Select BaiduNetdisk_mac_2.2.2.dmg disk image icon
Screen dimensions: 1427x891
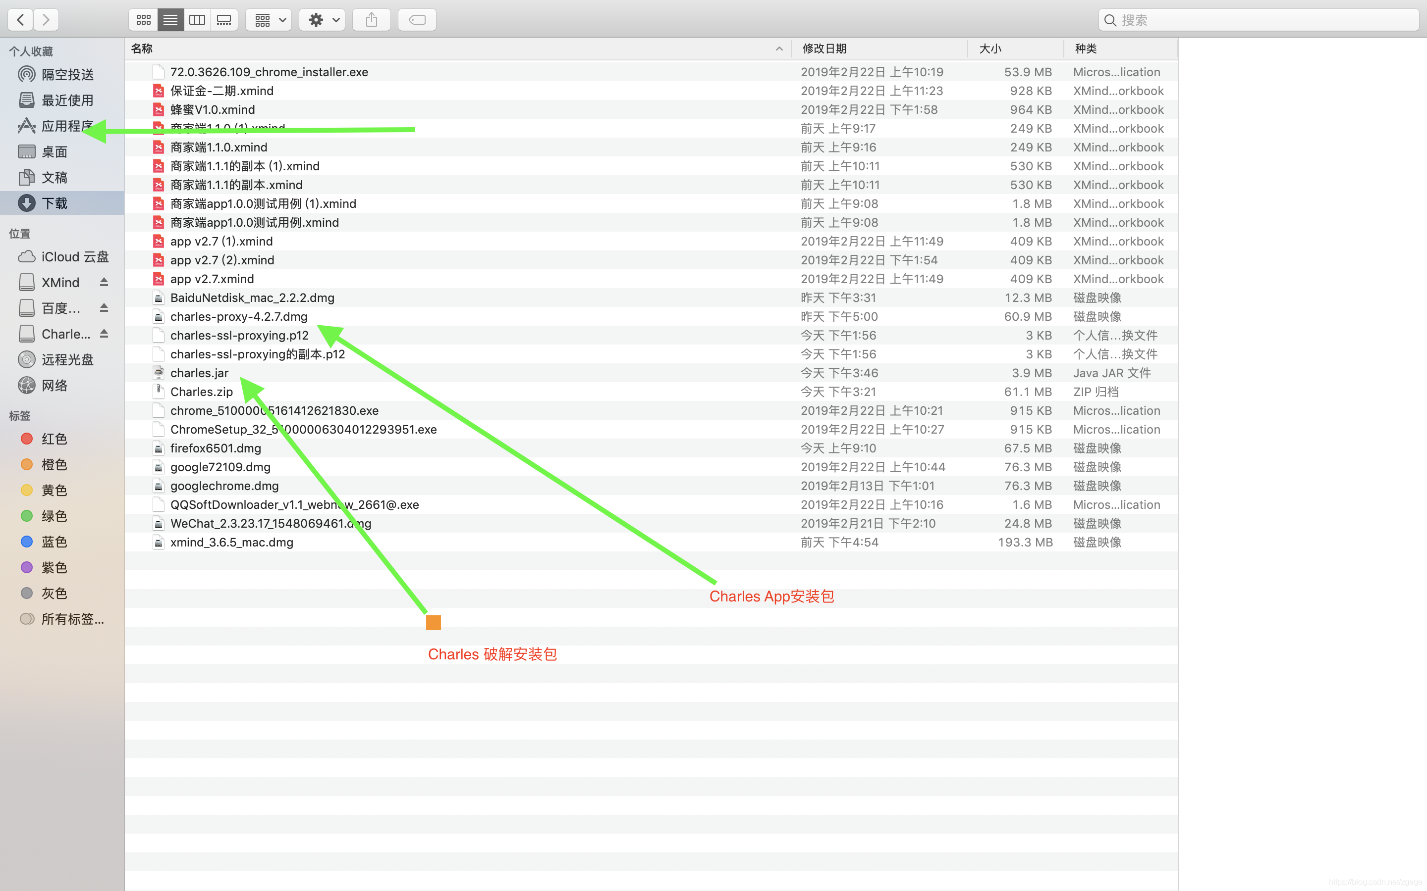point(158,297)
